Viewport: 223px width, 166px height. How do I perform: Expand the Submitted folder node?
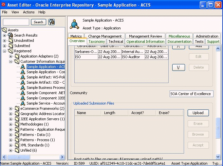pos(5,46)
